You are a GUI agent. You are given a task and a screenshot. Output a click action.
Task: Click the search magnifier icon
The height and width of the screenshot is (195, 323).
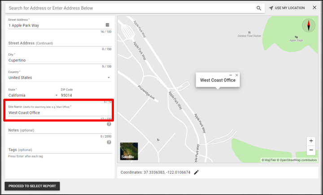point(258,8)
